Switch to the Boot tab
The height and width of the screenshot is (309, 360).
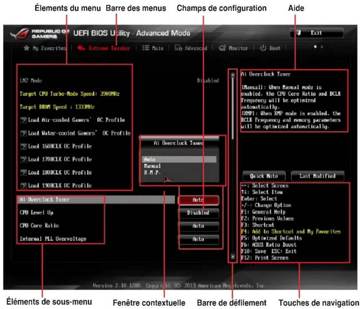[270, 48]
